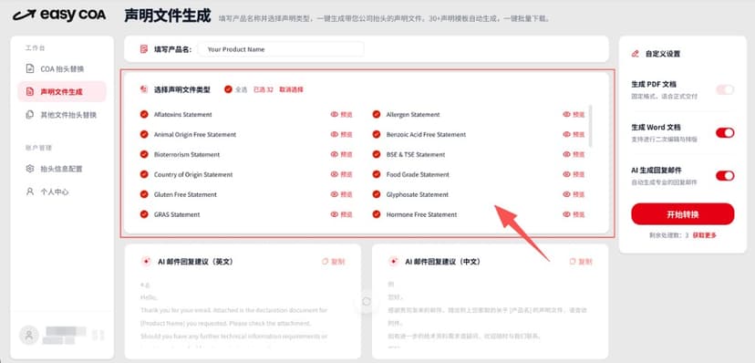The image size is (755, 363).
Task: Preview Hormone Free Statement eye icon
Action: [x=567, y=214]
